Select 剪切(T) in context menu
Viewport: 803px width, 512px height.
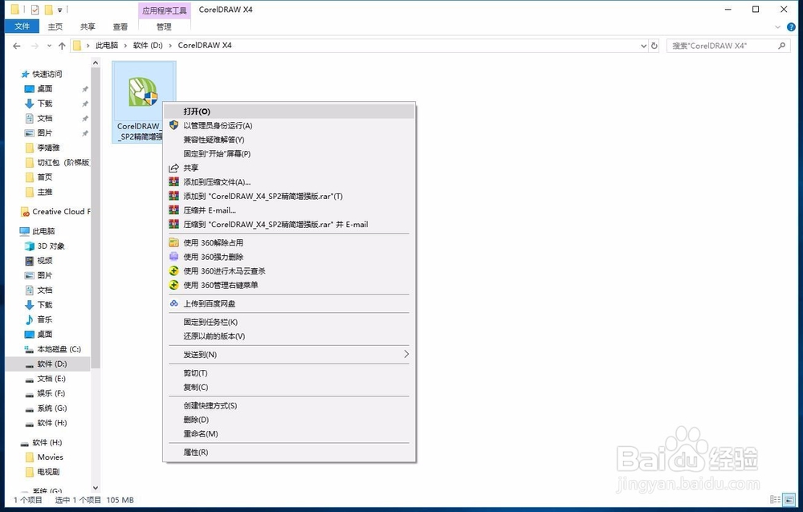[x=289, y=372]
